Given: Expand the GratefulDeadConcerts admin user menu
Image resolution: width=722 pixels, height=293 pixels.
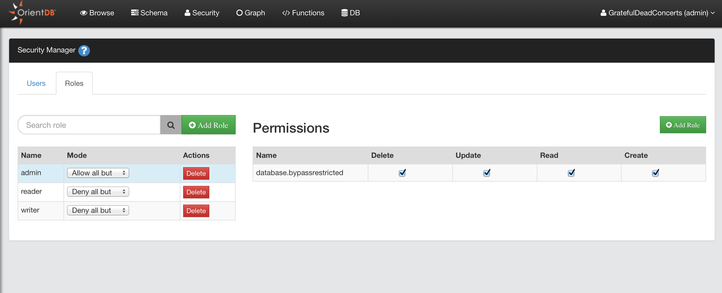Looking at the screenshot, I should [657, 13].
